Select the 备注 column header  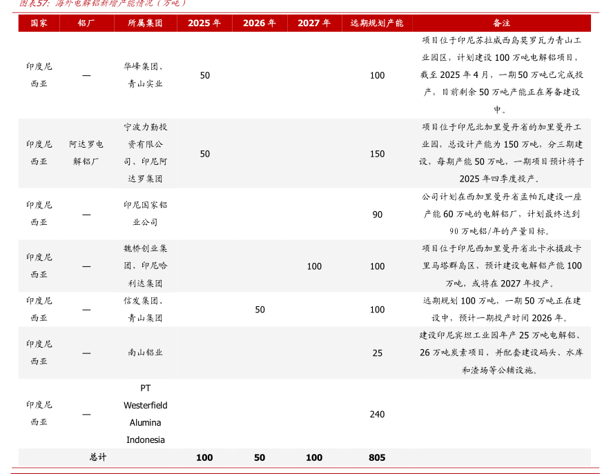tap(501, 23)
